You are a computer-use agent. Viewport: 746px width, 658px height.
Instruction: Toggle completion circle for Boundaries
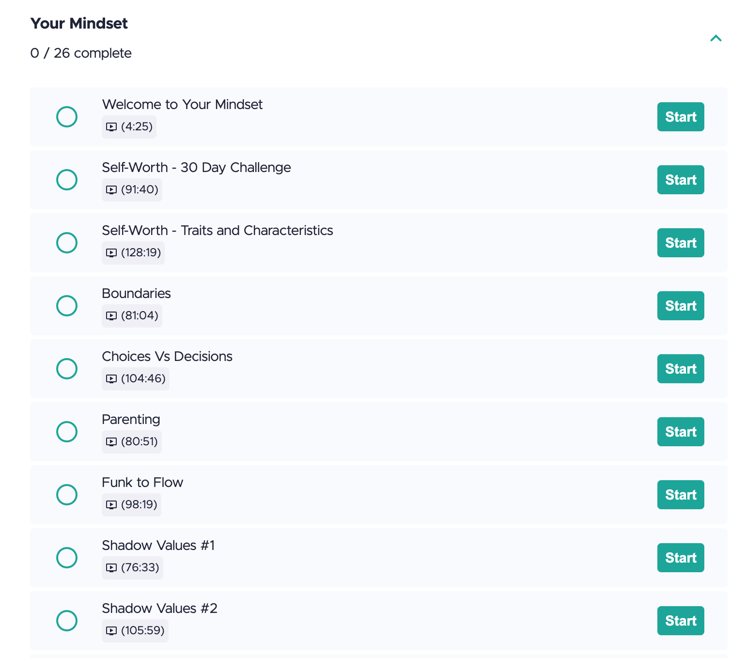coord(67,306)
